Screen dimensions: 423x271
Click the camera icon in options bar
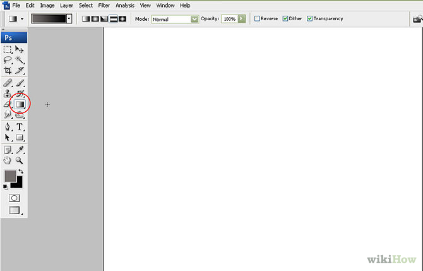[x=417, y=19]
